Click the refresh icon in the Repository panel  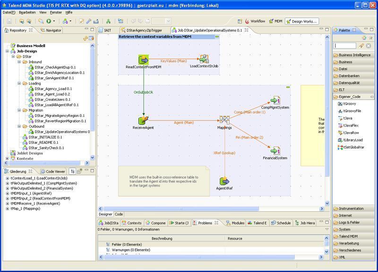click(x=85, y=38)
